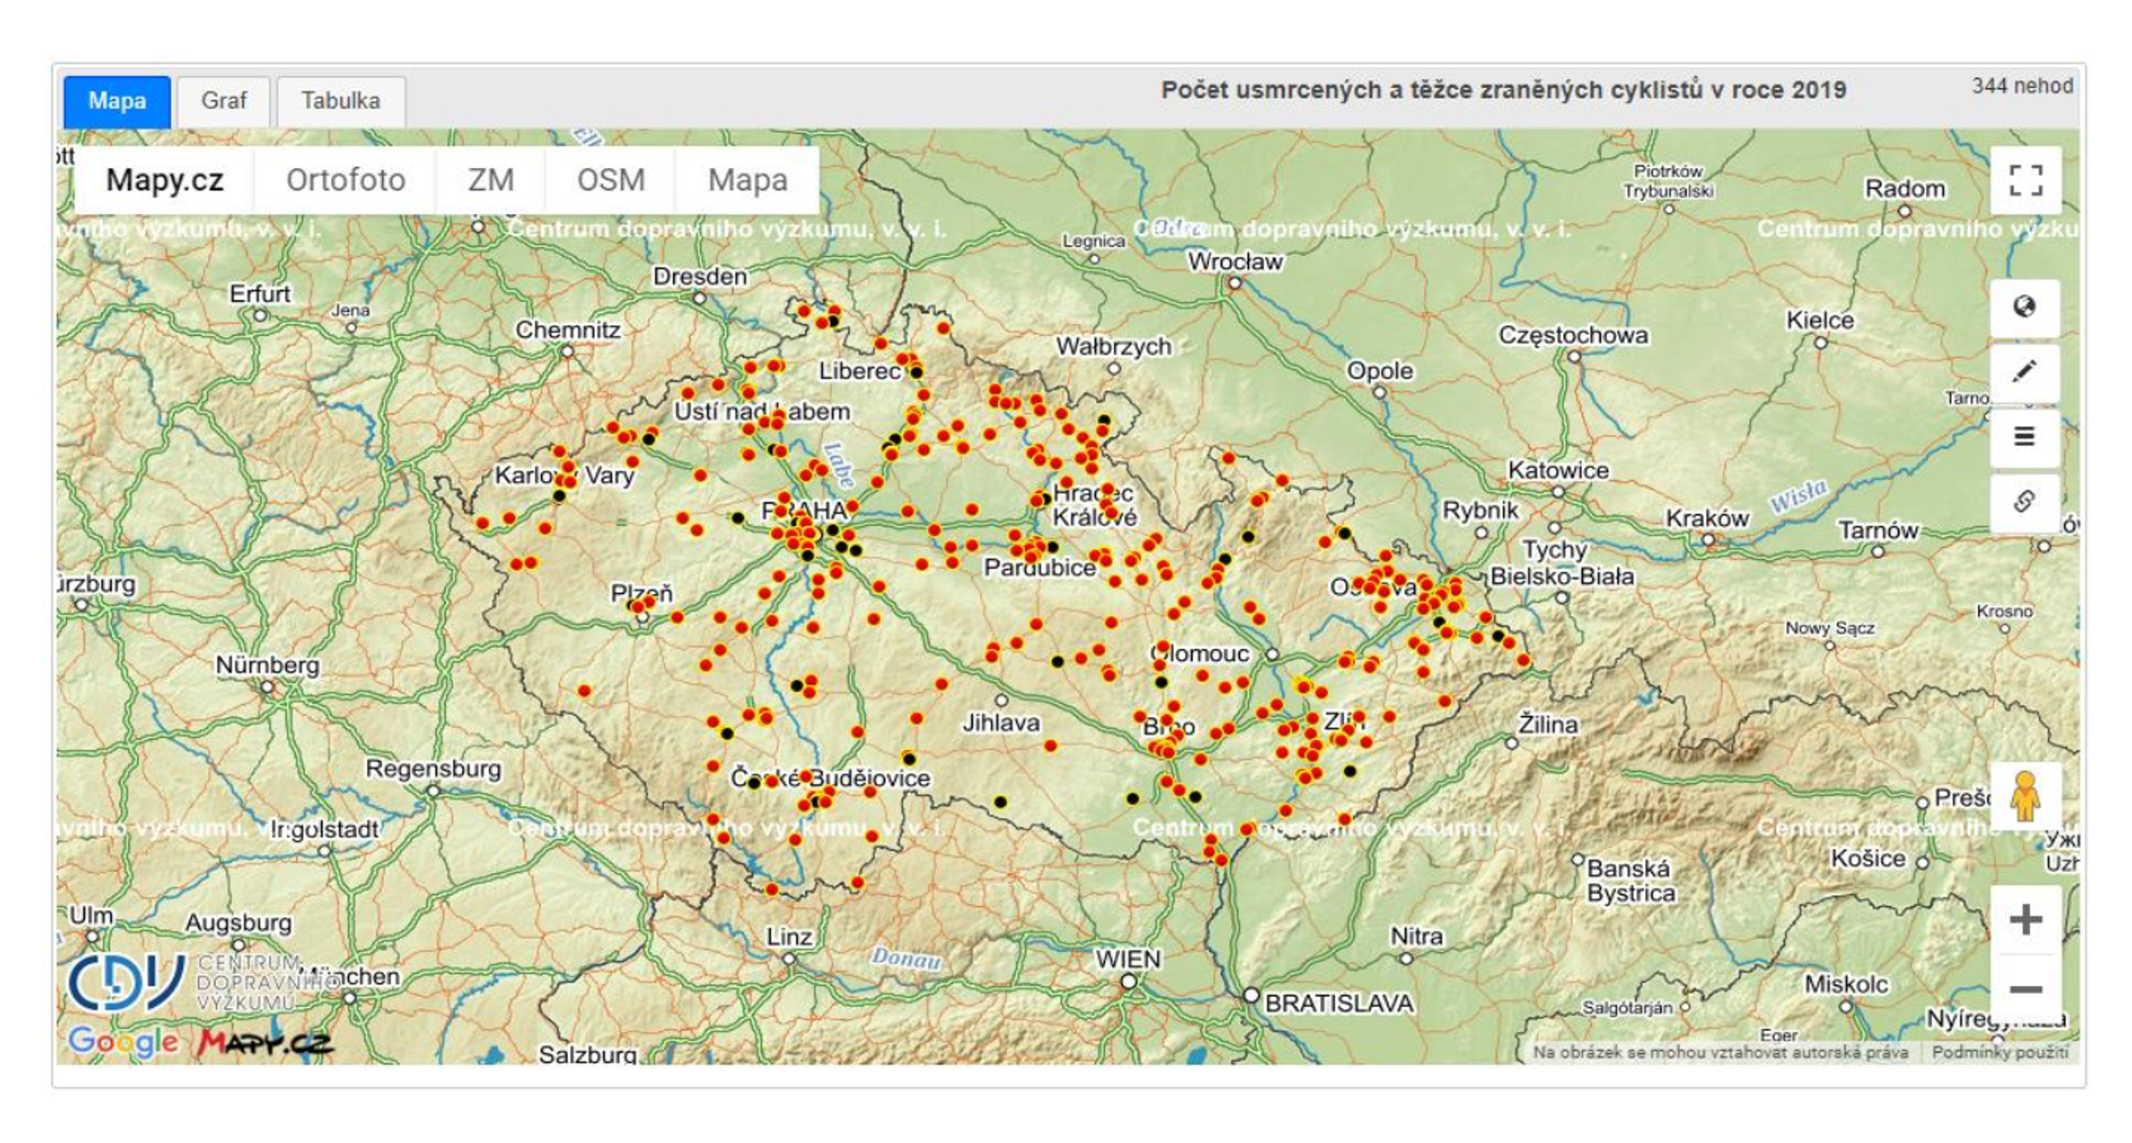Open the hamburger list menu icon
Image resolution: width=2132 pixels, height=1143 pixels.
tap(2025, 436)
